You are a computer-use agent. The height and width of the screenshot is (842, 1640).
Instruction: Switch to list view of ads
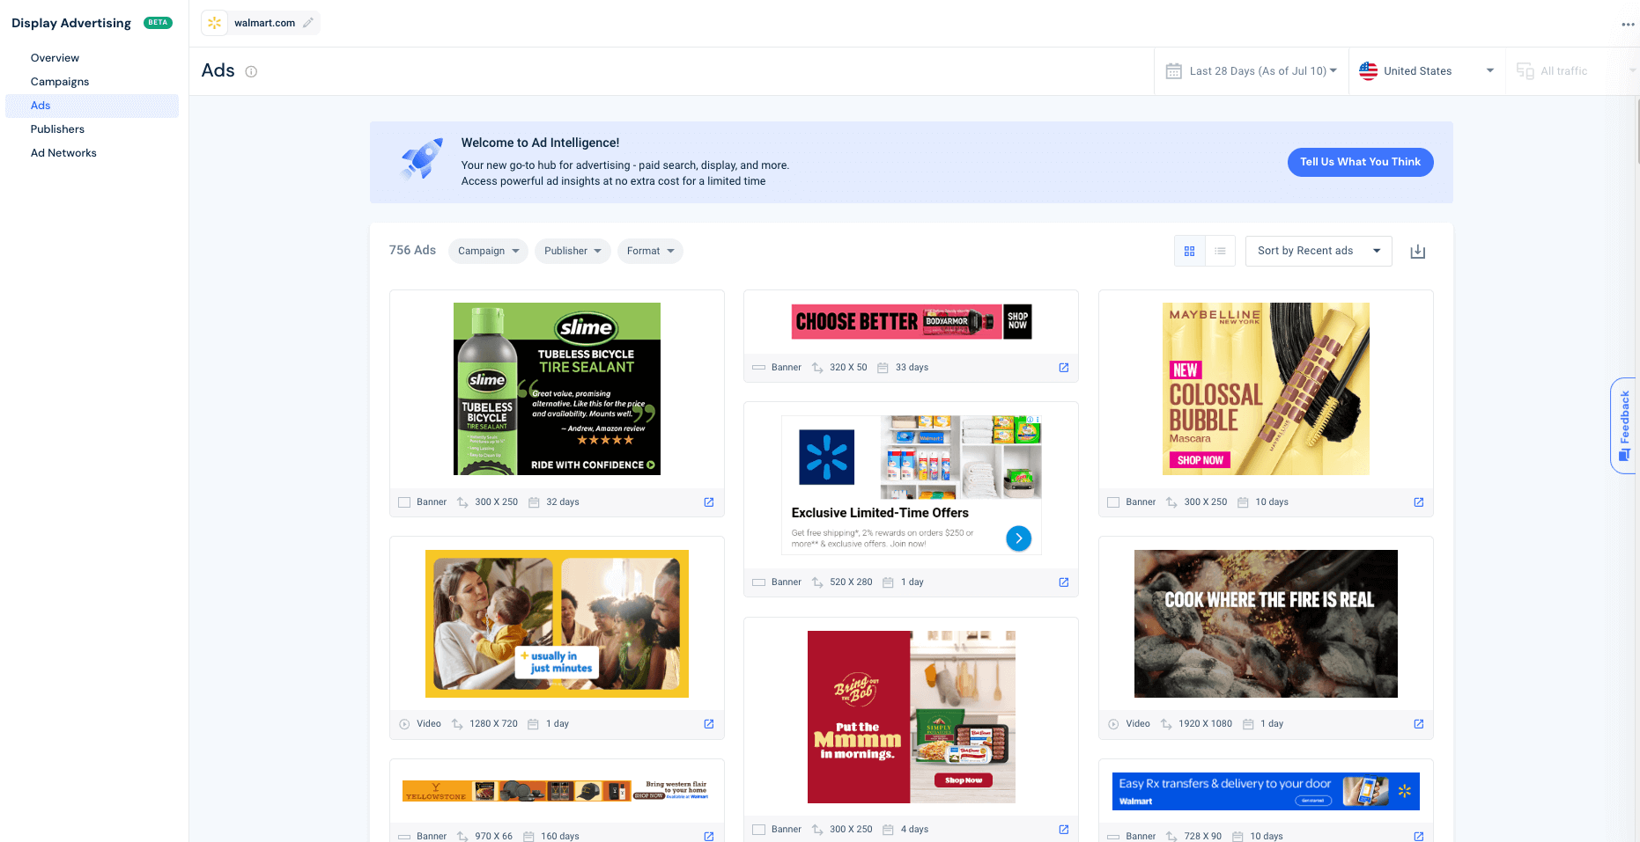[x=1220, y=251]
